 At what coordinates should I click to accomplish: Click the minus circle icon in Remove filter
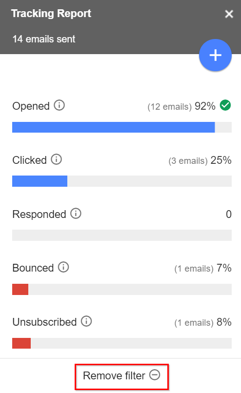click(x=155, y=375)
